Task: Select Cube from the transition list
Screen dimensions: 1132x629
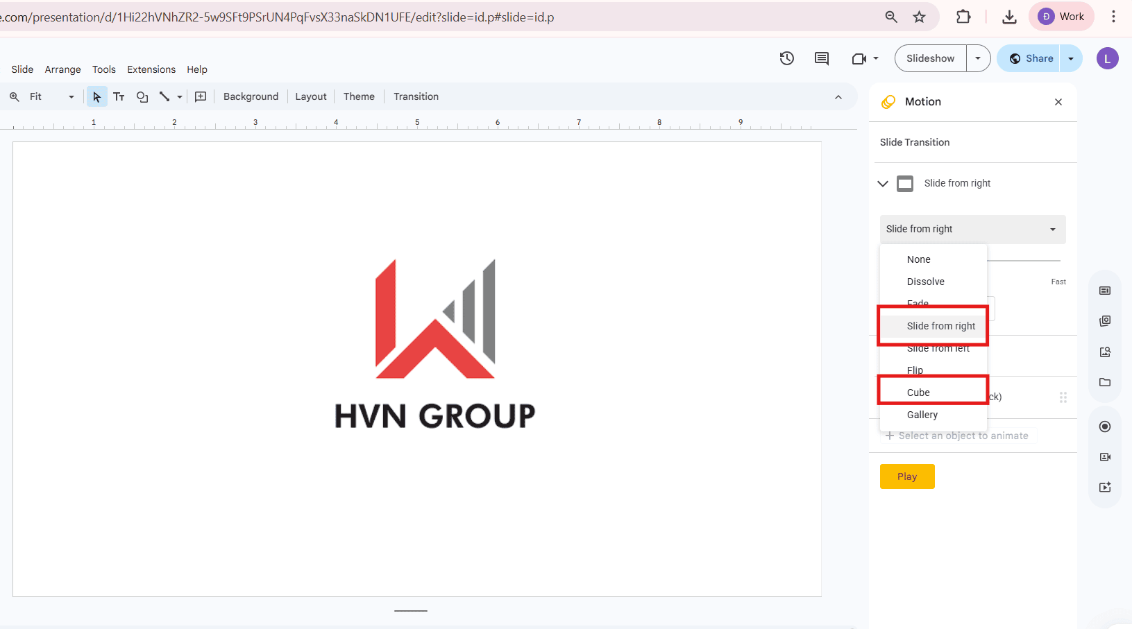Action: tap(918, 392)
